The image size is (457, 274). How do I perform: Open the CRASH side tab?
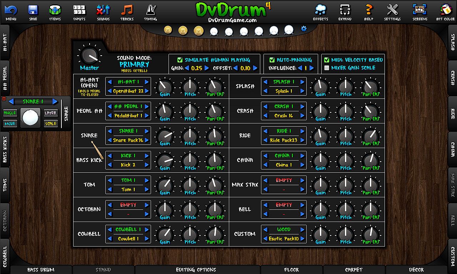pos(452,78)
